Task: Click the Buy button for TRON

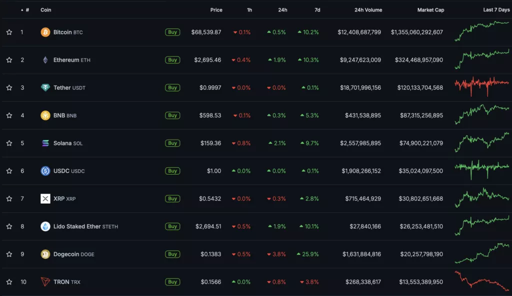Action: click(x=172, y=282)
